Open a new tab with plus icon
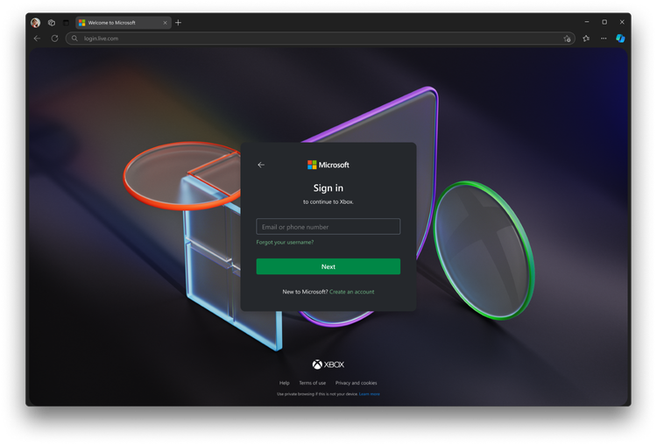This screenshot has width=657, height=445. tap(178, 23)
